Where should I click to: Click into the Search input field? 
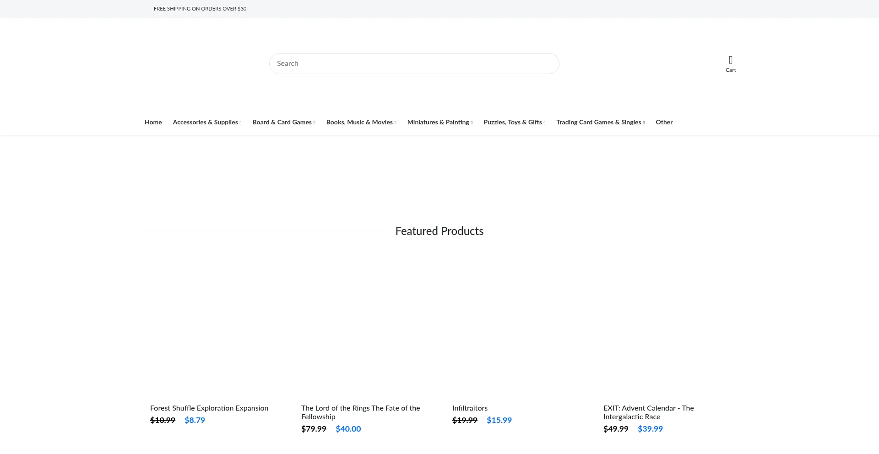point(414,64)
